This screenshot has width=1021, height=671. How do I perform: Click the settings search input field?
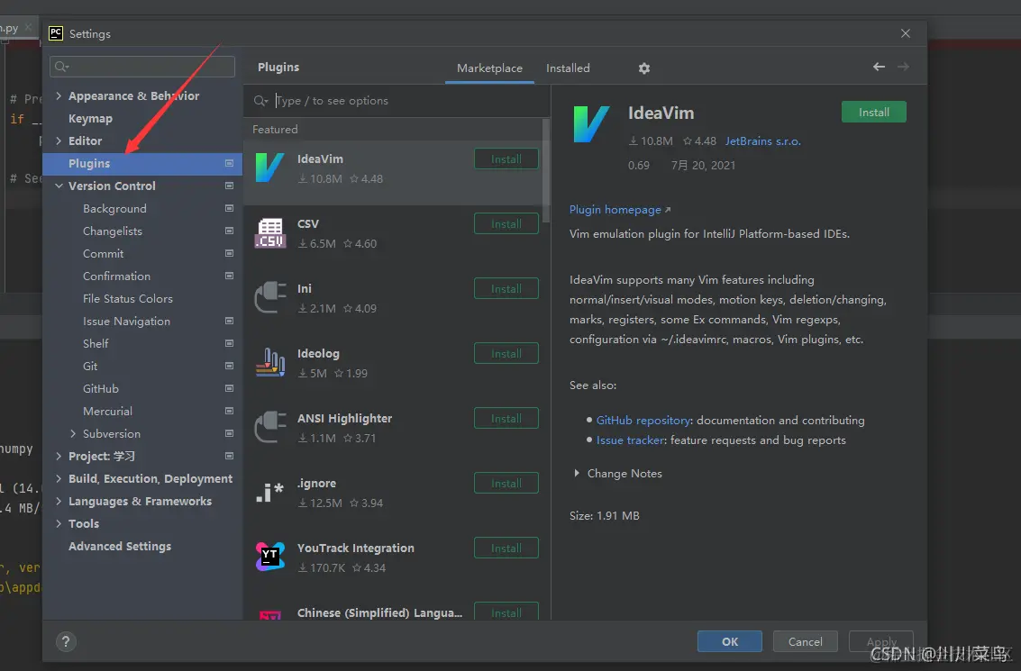[x=142, y=67]
